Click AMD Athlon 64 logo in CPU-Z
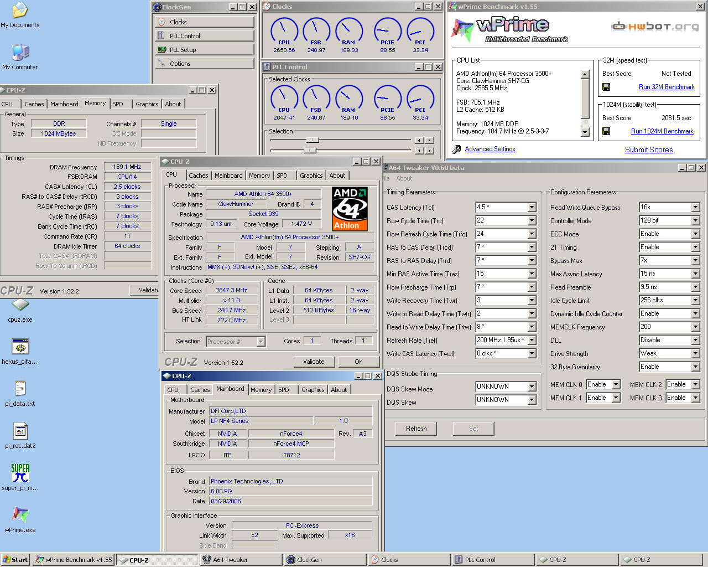This screenshot has height=567, width=708. pos(350,209)
